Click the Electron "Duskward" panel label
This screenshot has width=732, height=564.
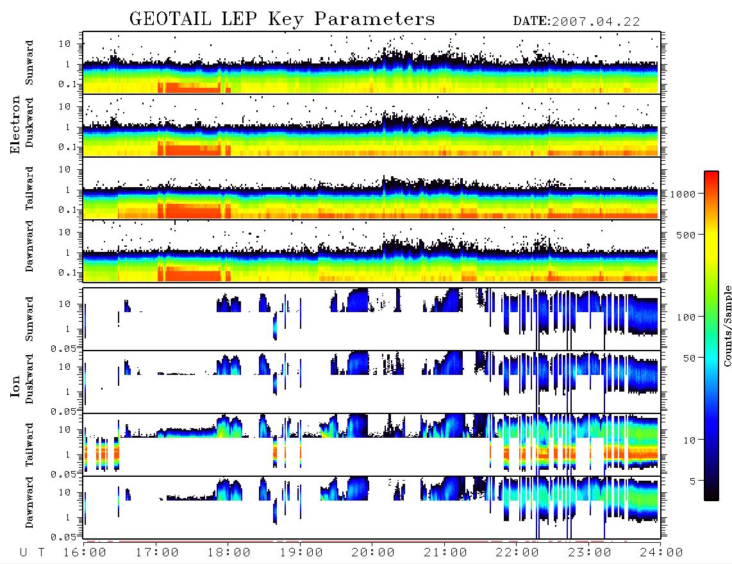pos(29,122)
